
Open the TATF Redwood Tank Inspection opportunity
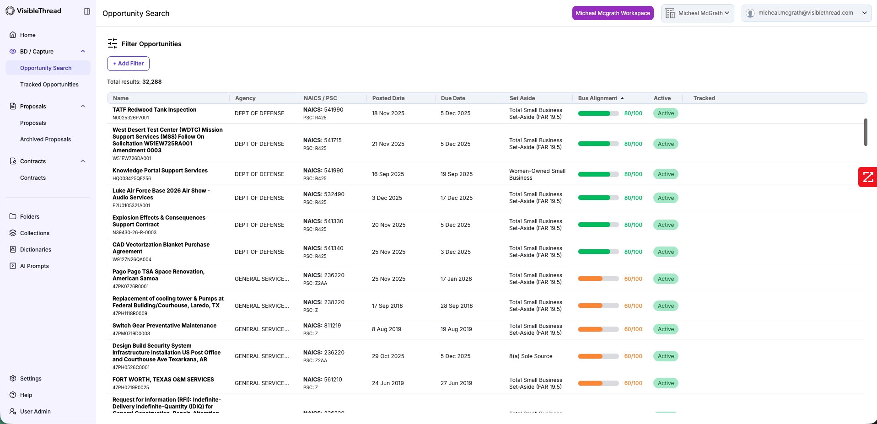154,110
